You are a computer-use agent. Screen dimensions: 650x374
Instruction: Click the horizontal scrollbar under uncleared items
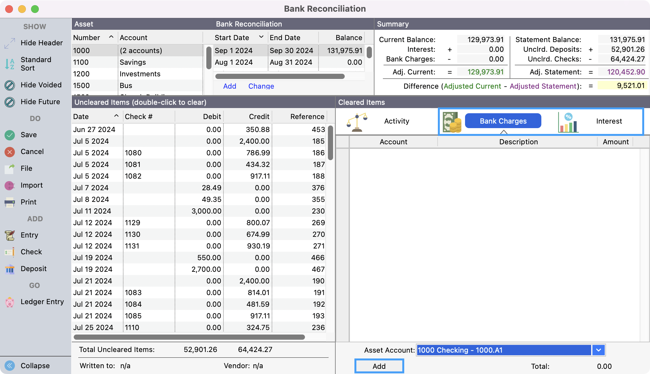189,337
